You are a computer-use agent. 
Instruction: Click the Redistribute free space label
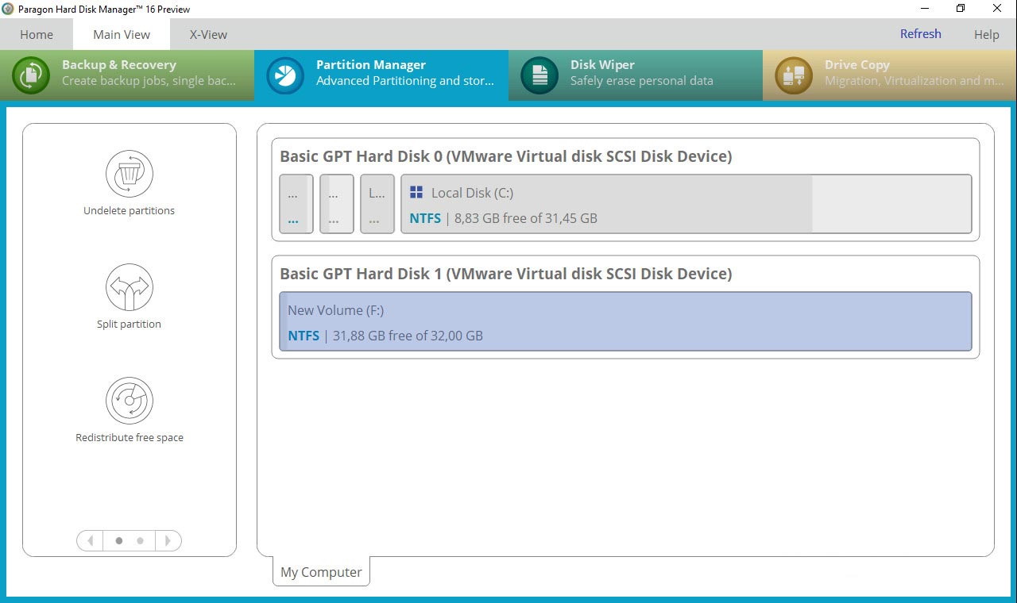[129, 438]
